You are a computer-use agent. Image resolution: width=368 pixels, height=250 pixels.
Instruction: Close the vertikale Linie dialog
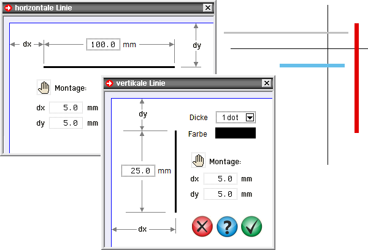click(266, 83)
